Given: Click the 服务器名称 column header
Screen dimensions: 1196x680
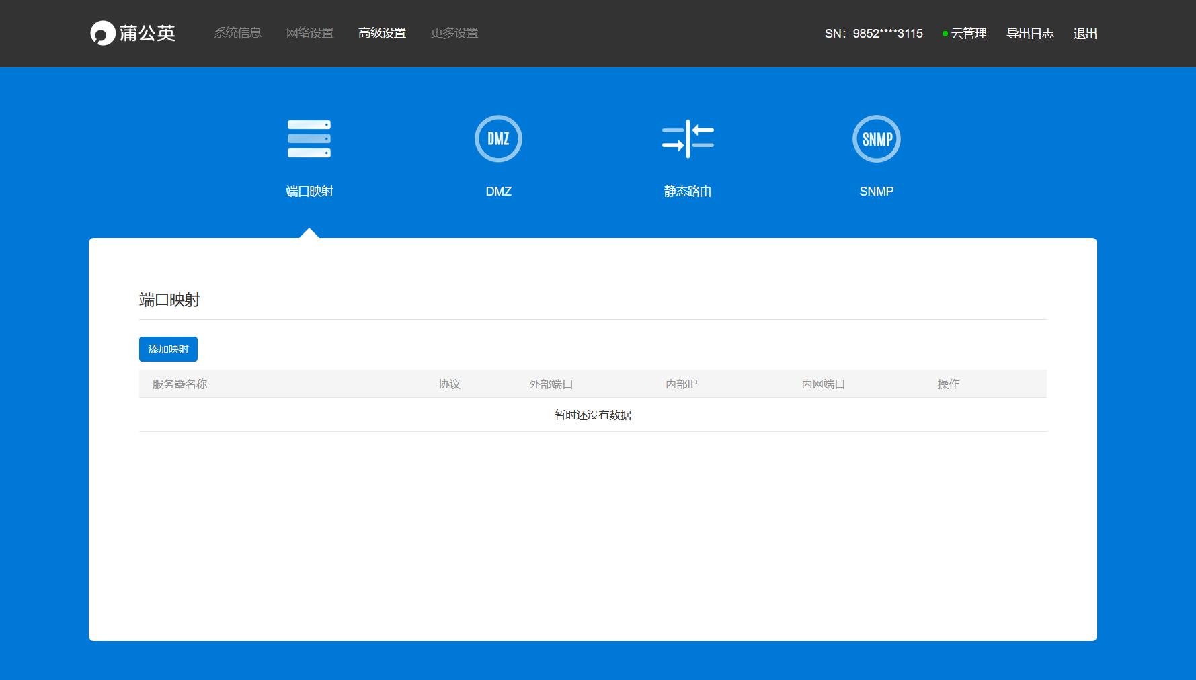Looking at the screenshot, I should (180, 384).
